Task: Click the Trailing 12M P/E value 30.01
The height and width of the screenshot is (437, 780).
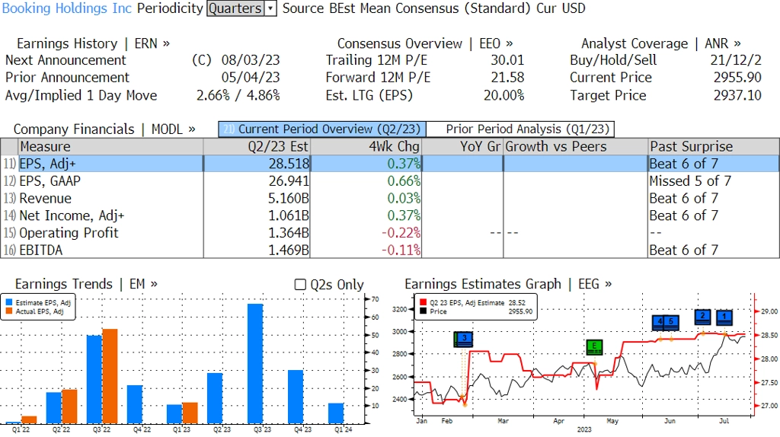Action: click(x=507, y=60)
